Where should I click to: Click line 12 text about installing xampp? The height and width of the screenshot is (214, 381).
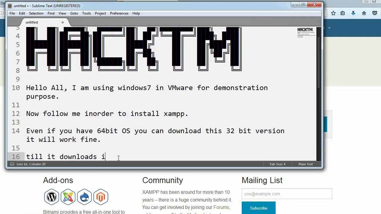click(107, 114)
